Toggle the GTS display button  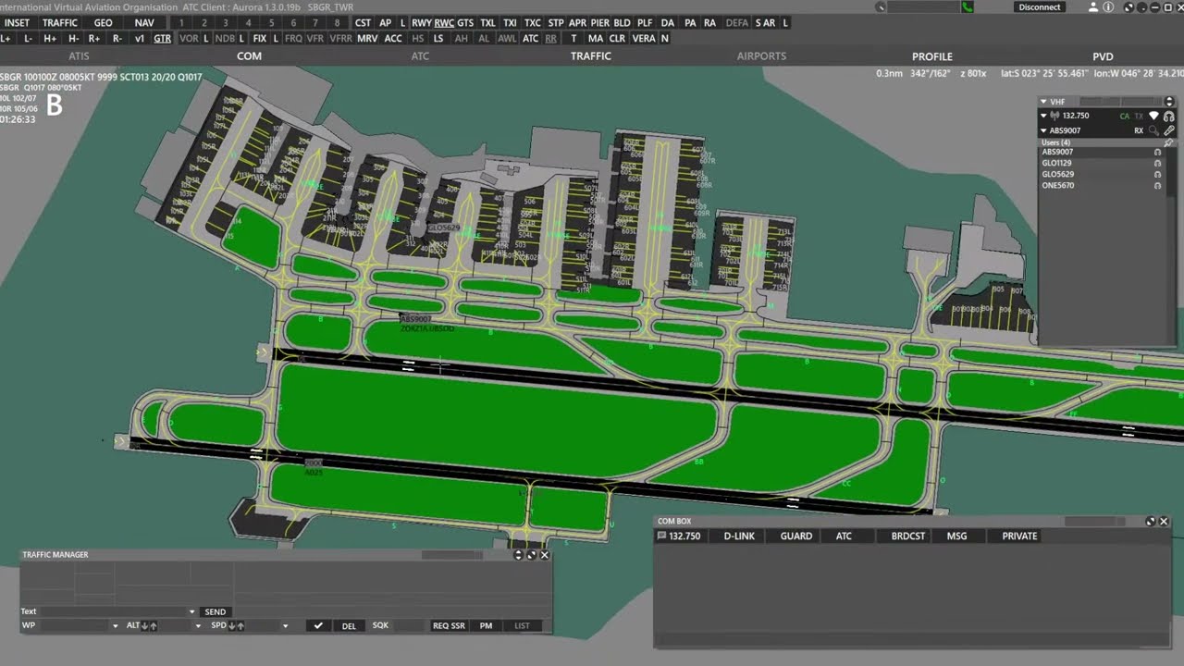465,22
